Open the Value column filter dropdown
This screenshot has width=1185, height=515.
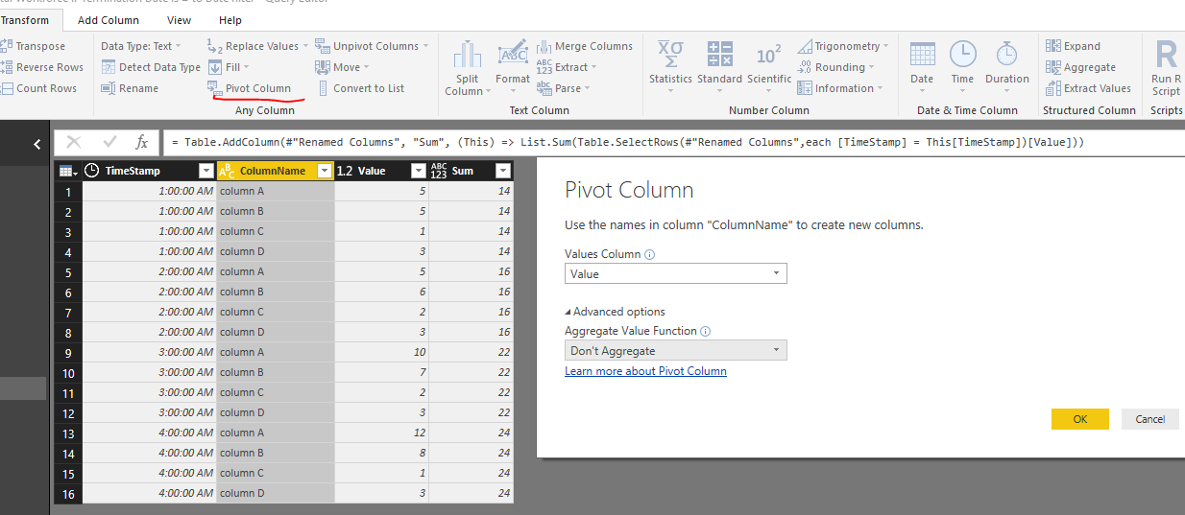point(418,171)
